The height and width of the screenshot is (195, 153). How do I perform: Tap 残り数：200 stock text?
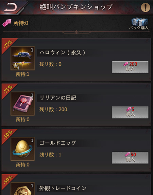pyautogui.click(x=53, y=109)
